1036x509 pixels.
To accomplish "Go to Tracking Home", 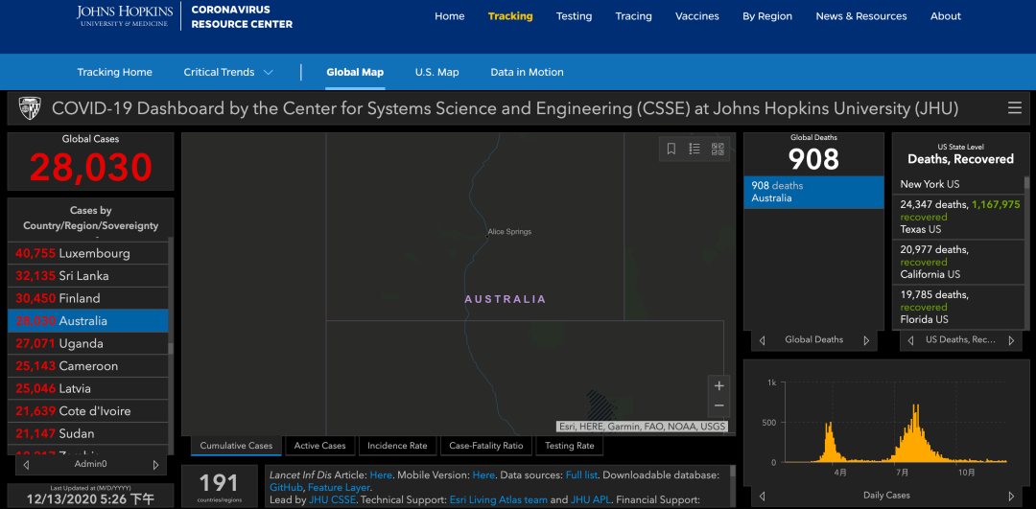I will pyautogui.click(x=114, y=72).
